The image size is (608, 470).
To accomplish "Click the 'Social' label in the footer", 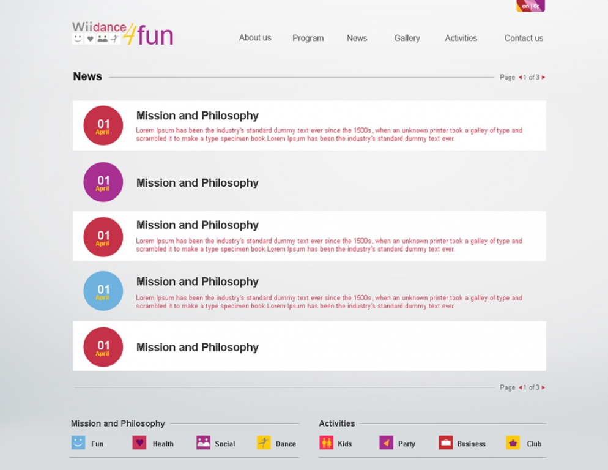I will [x=225, y=444].
